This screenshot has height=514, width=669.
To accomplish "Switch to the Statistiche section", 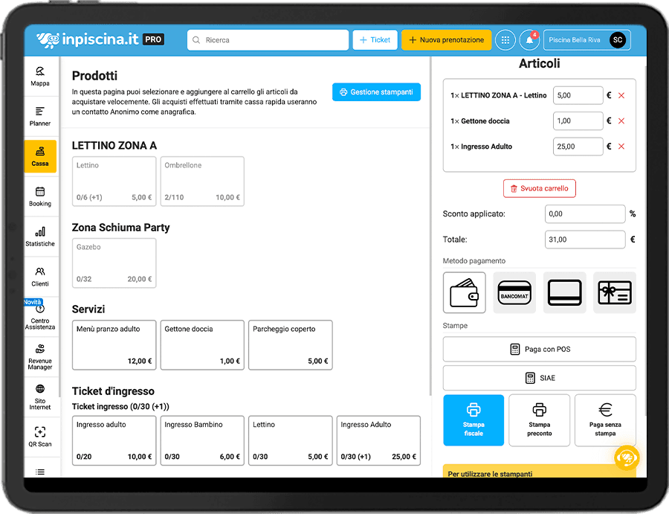I will 40,237.
